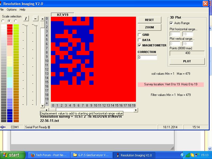Click the plot horizontal range end field

point(188,34)
